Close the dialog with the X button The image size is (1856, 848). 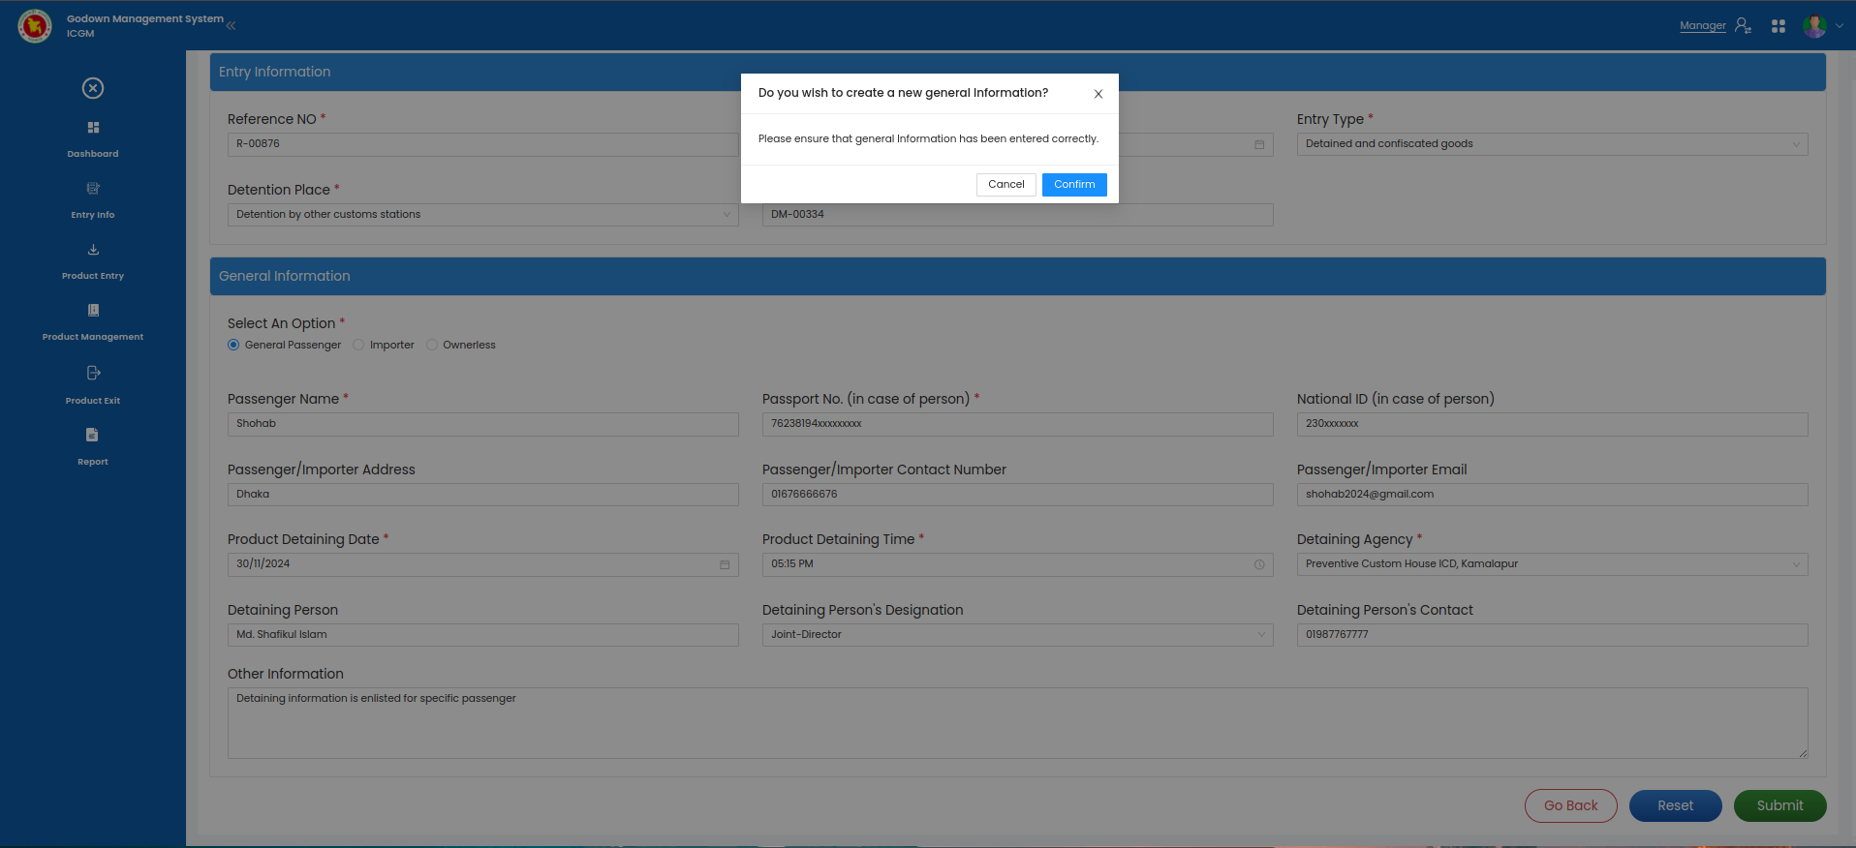point(1098,94)
